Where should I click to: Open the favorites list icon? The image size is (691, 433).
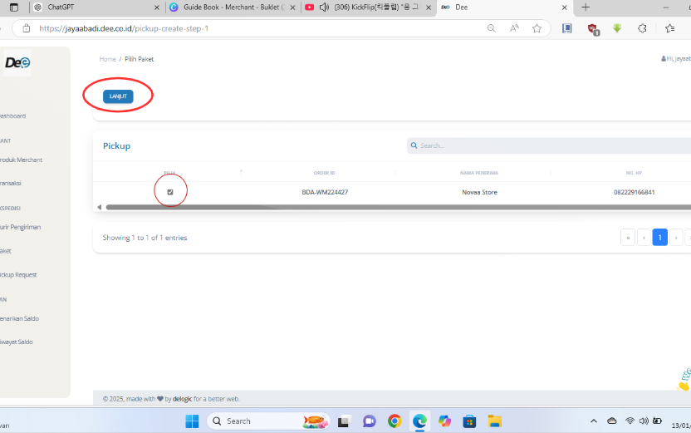tap(670, 28)
